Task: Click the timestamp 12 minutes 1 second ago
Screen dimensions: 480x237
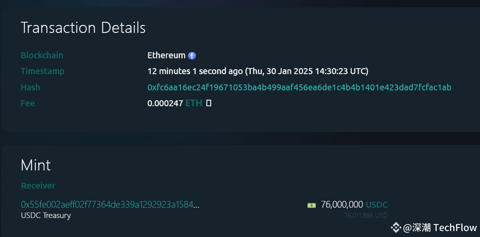Action: pos(257,71)
